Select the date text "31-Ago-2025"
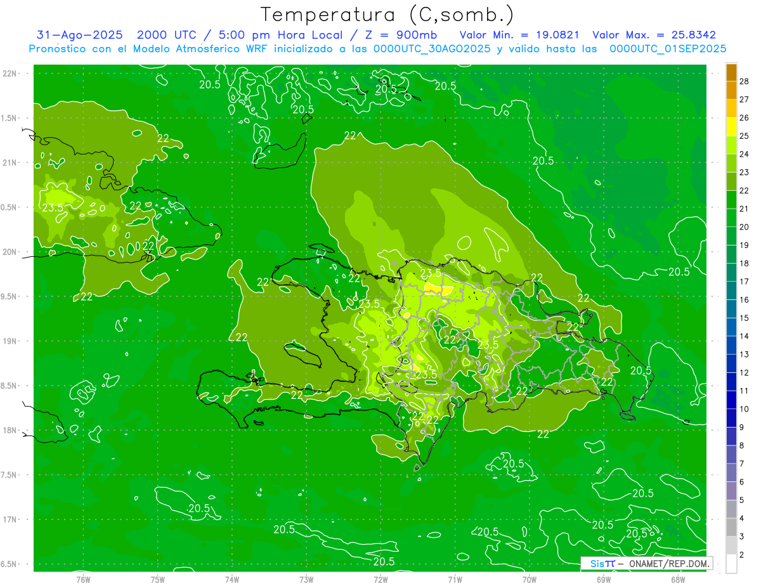The width and height of the screenshot is (761, 588). coord(80,35)
